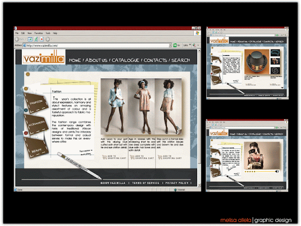Click second Add to Shopping Cart icon
The image size is (301, 226).
pyautogui.click(x=132, y=157)
